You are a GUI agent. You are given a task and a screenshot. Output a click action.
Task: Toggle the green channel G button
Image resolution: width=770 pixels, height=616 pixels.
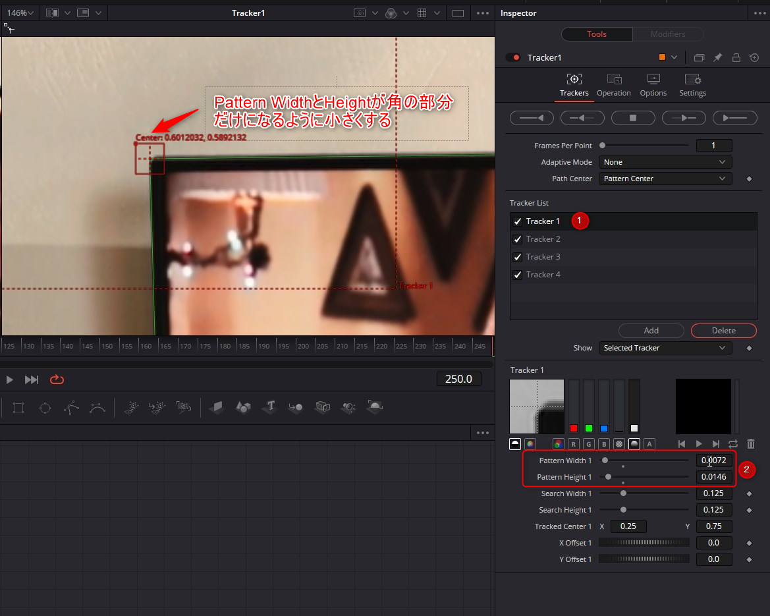tap(589, 444)
